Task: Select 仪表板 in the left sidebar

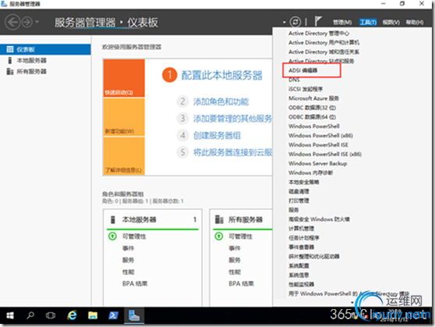Action: [x=45, y=49]
